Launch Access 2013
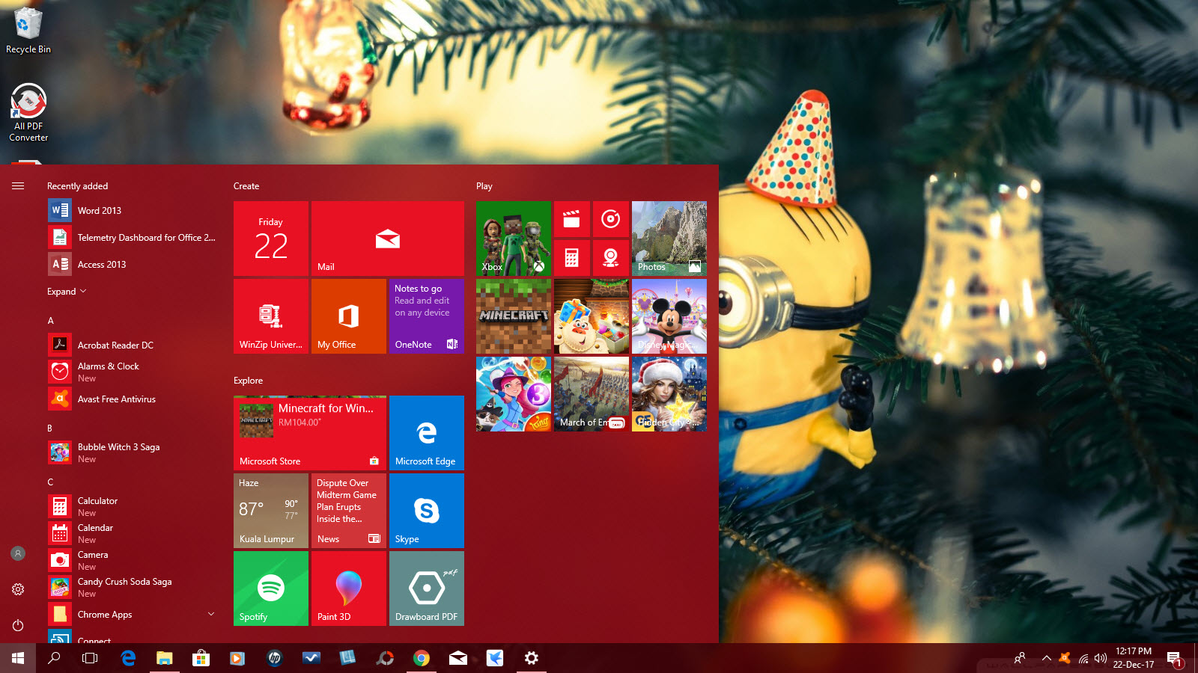Image resolution: width=1198 pixels, height=673 pixels. point(132,265)
